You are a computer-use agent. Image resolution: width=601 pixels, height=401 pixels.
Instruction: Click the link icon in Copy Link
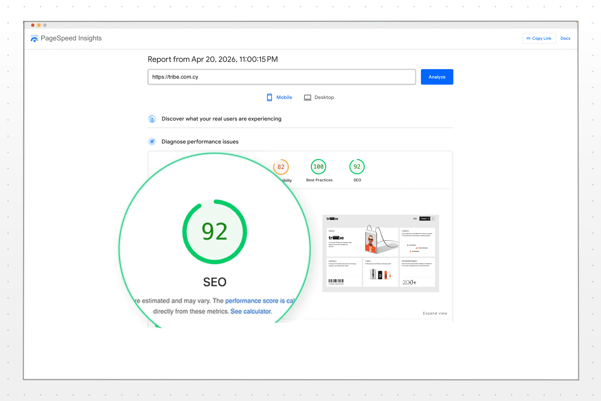click(528, 38)
